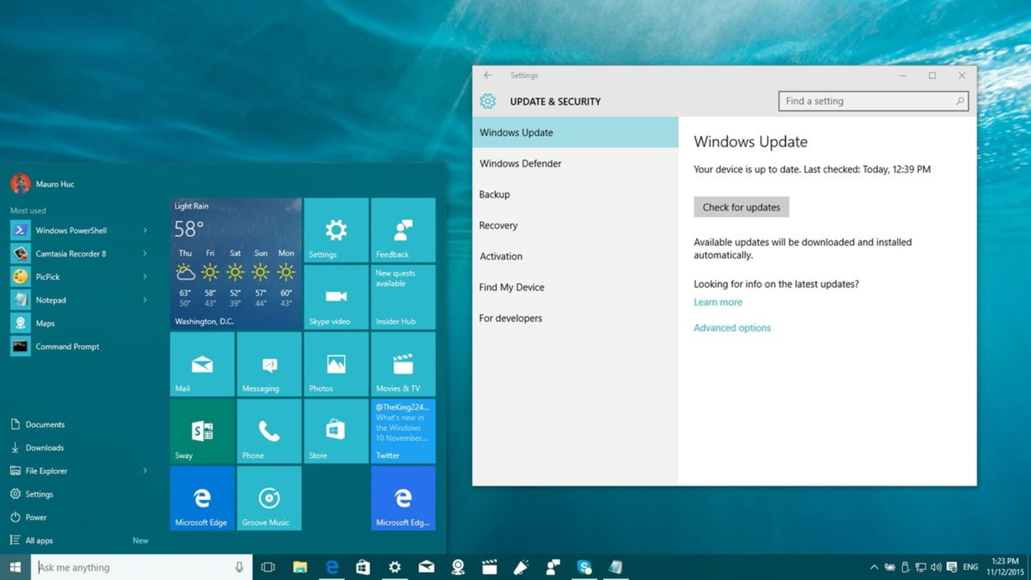The image size is (1031, 580).
Task: Open the Store tile
Action: 336,431
